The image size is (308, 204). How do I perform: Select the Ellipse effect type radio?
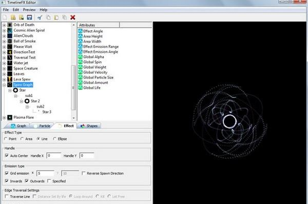coord(54,139)
